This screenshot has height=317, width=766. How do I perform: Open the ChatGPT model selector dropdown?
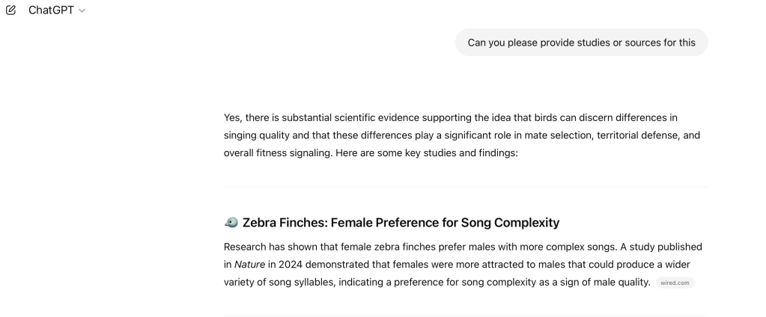[56, 10]
